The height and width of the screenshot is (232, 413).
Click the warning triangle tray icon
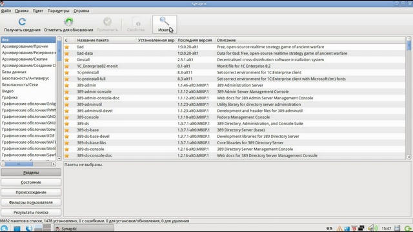(x=339, y=229)
